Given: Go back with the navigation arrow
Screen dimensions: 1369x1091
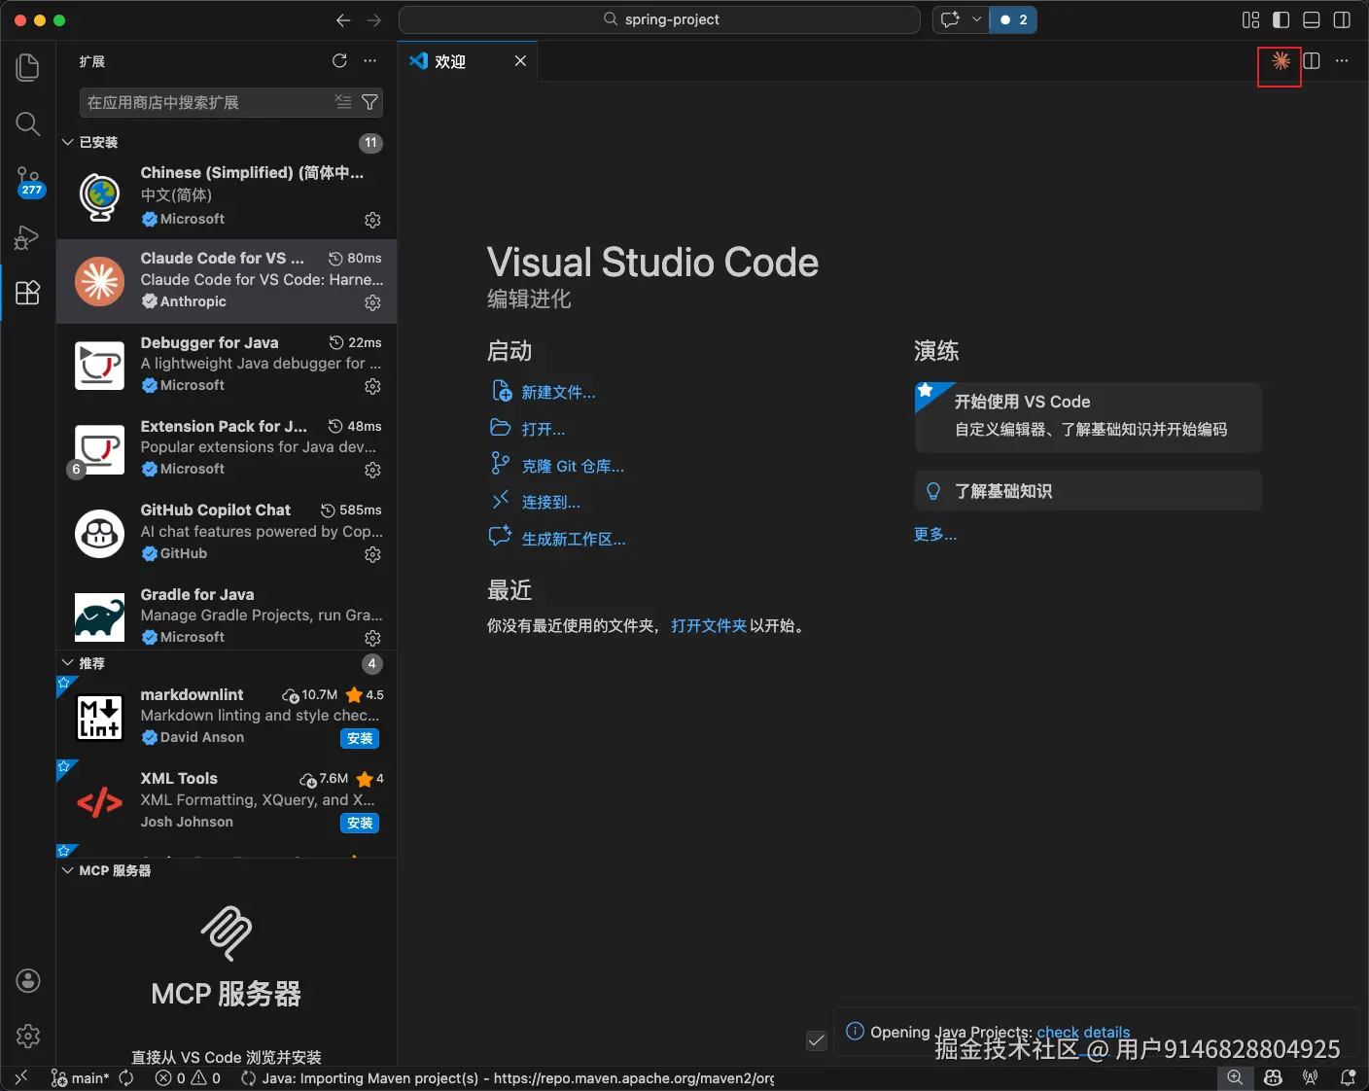Looking at the screenshot, I should click(x=343, y=19).
